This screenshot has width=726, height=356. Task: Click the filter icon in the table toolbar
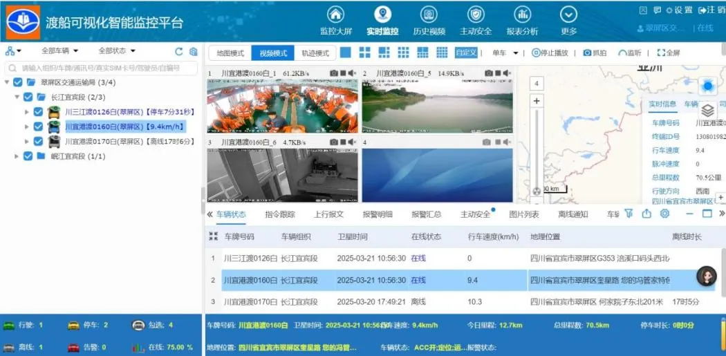coord(629,214)
